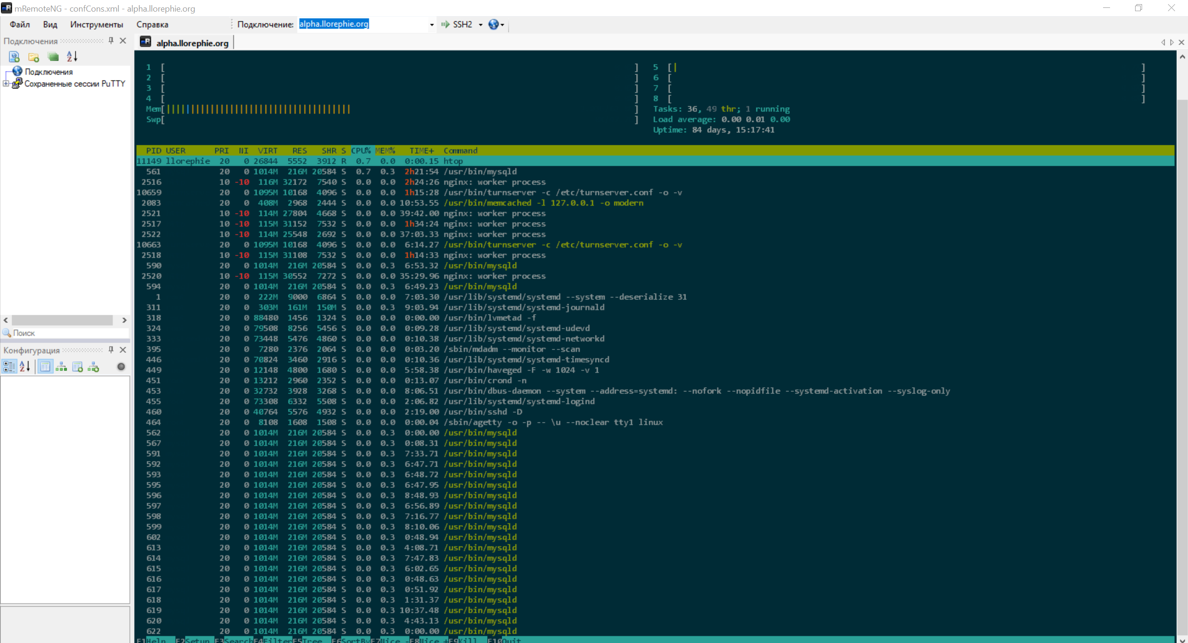Expand the Сохраненные сессии PuTTY tree node
This screenshot has width=1188, height=643.
click(6, 84)
